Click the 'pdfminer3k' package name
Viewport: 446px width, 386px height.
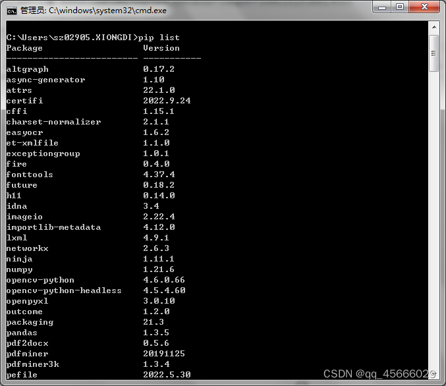tap(32, 364)
